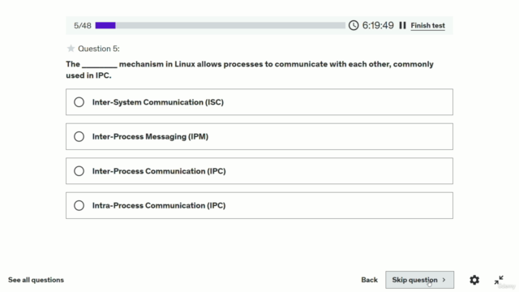Click the Intra-Process Communication (IPC) answer text
The width and height of the screenshot is (519, 292).
pos(159,205)
